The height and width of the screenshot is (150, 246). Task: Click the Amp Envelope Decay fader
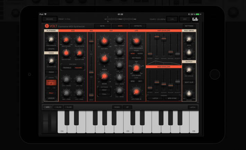point(157,37)
